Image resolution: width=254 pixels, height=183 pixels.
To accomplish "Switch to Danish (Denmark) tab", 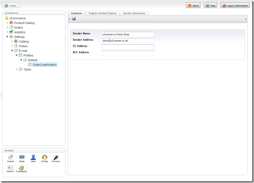I will [134, 13].
